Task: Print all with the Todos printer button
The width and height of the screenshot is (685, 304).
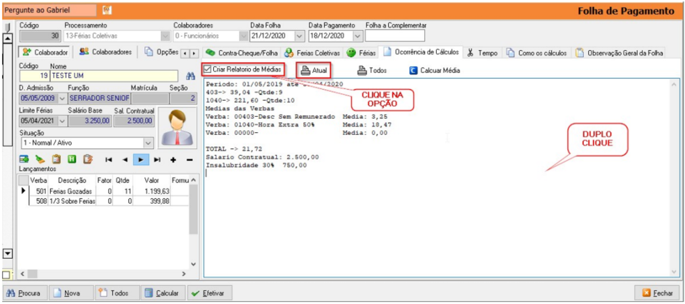Action: (372, 70)
